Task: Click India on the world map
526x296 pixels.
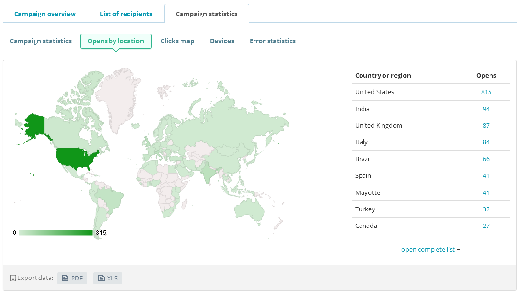Action: 208,173
